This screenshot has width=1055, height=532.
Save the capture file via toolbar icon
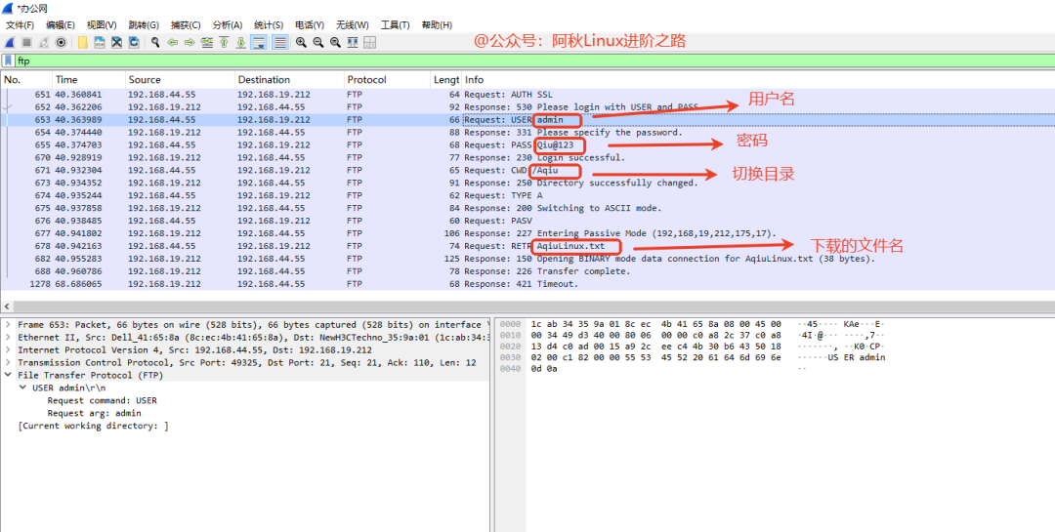[x=100, y=42]
